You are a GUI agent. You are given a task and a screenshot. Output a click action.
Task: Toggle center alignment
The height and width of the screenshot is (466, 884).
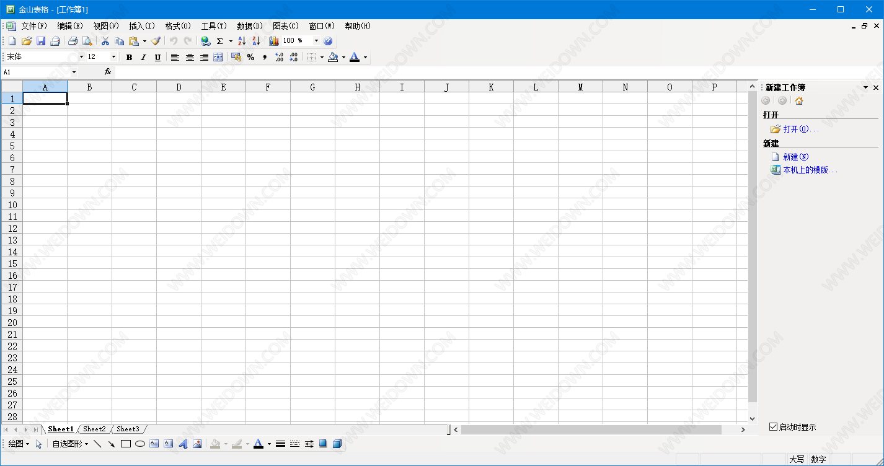click(190, 57)
